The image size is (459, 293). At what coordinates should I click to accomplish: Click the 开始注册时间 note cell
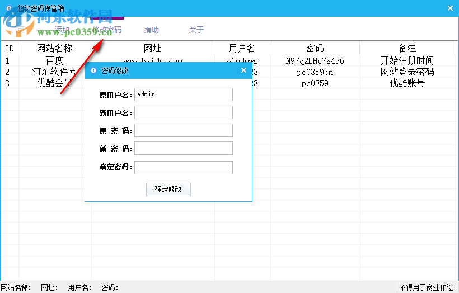tap(407, 60)
